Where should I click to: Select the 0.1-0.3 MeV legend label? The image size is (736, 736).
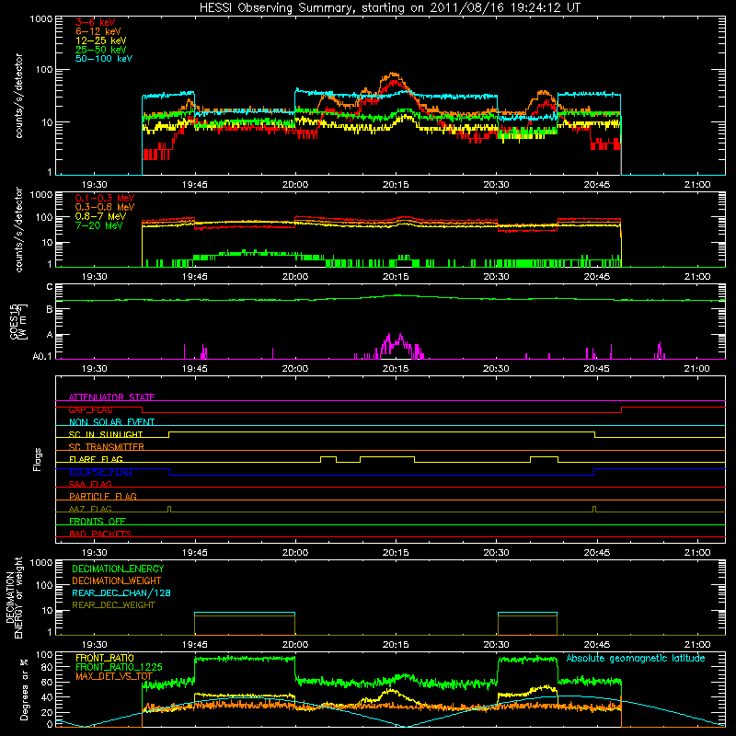click(x=105, y=198)
